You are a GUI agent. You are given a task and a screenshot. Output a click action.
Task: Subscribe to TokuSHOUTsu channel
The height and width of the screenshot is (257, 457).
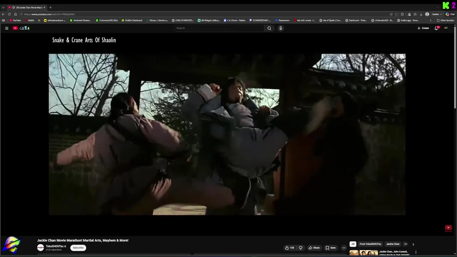[x=78, y=248]
